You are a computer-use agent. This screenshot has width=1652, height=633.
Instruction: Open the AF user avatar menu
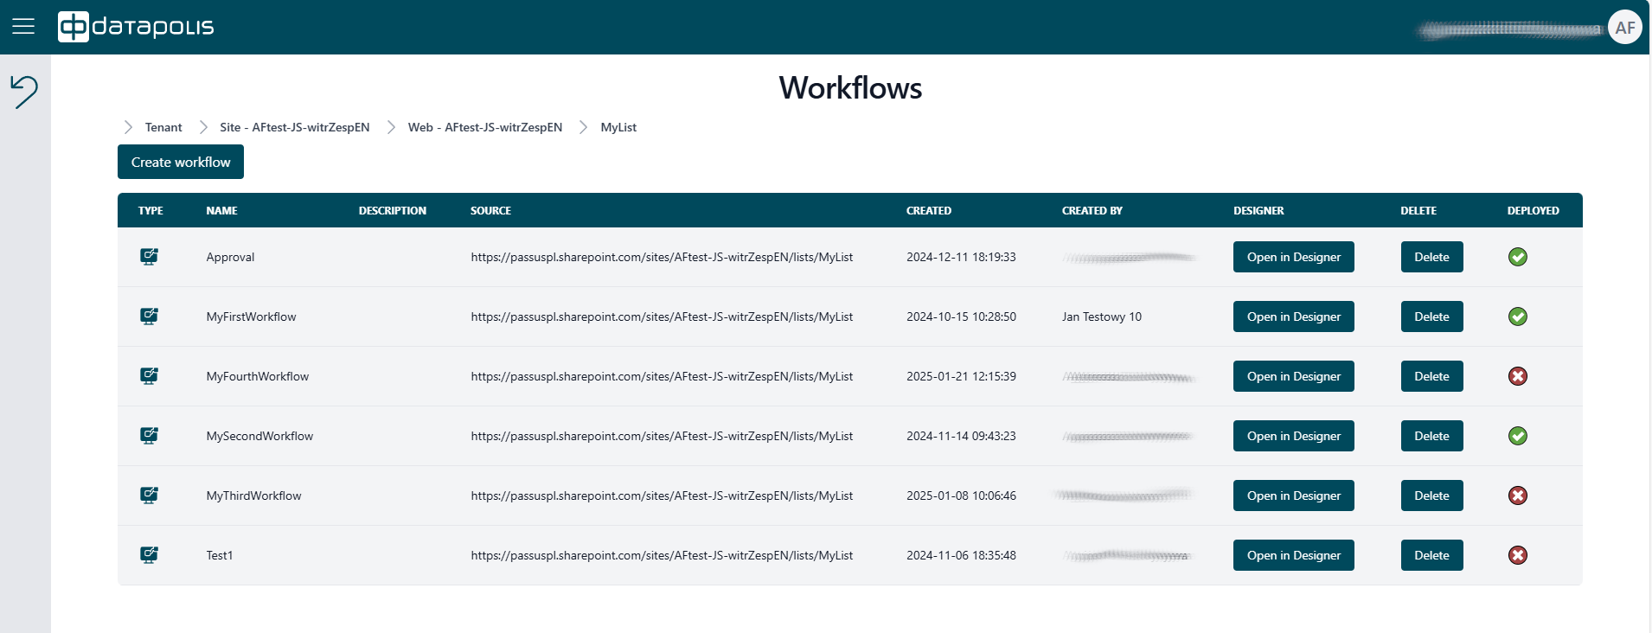[1624, 28]
